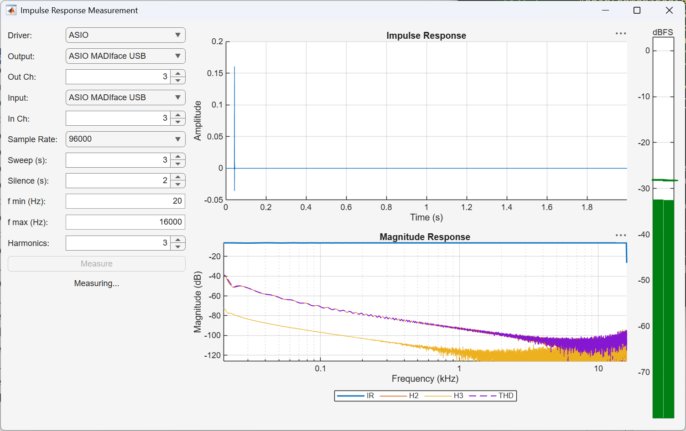Increase the In Ch value with up arrow
The height and width of the screenshot is (431, 686).
click(x=178, y=114)
